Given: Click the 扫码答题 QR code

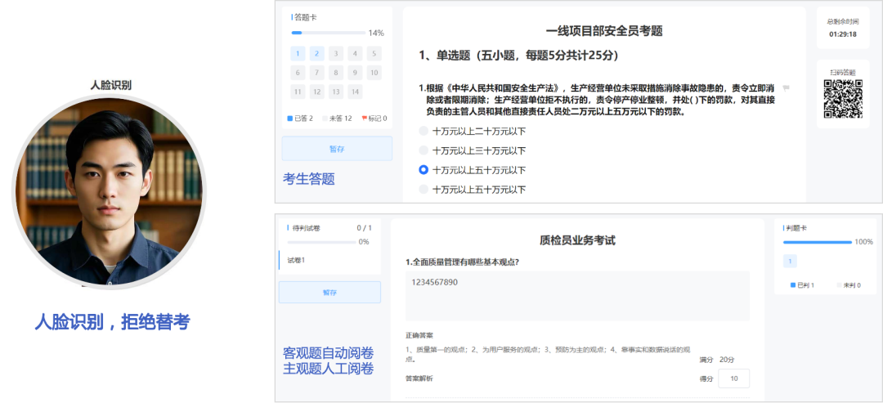Looking at the screenshot, I should pyautogui.click(x=843, y=100).
